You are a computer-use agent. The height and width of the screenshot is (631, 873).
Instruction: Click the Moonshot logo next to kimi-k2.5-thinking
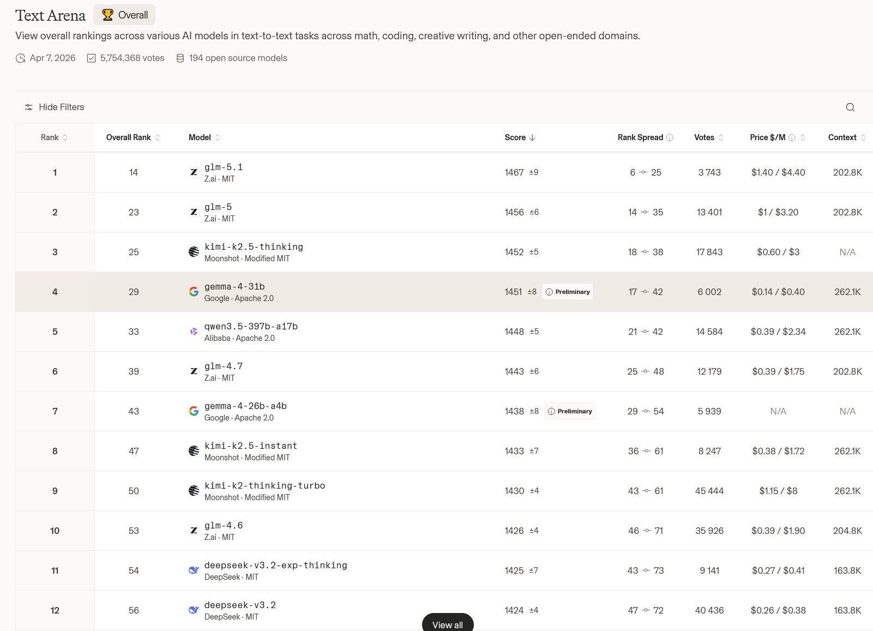pos(194,252)
